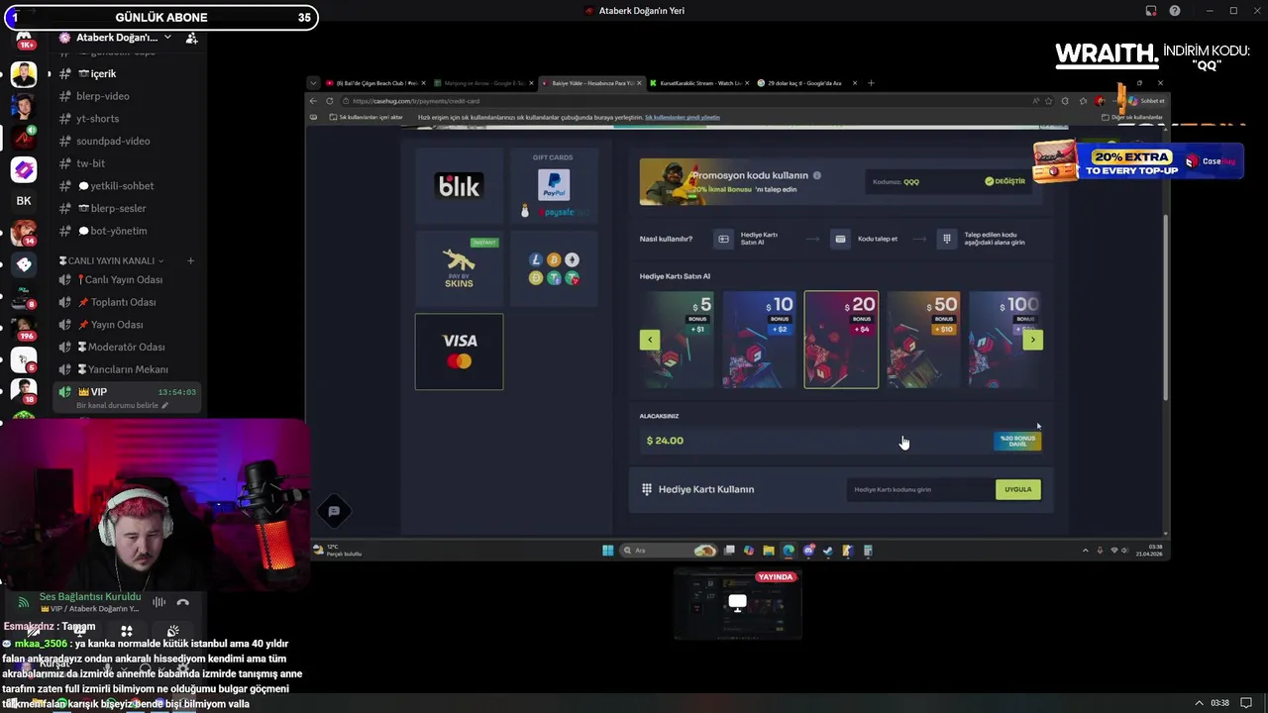Click the taskbar search box 'Ara'
Screen dimensions: 1268x713
coord(669,551)
